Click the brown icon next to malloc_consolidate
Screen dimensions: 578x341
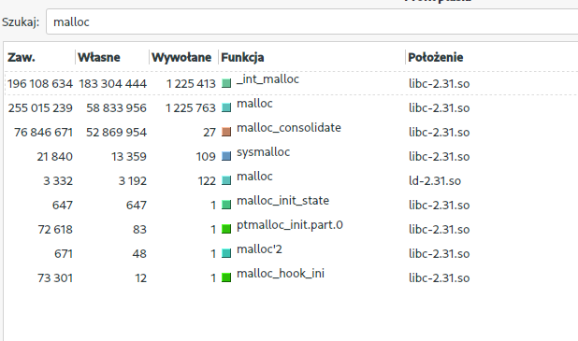[226, 132]
